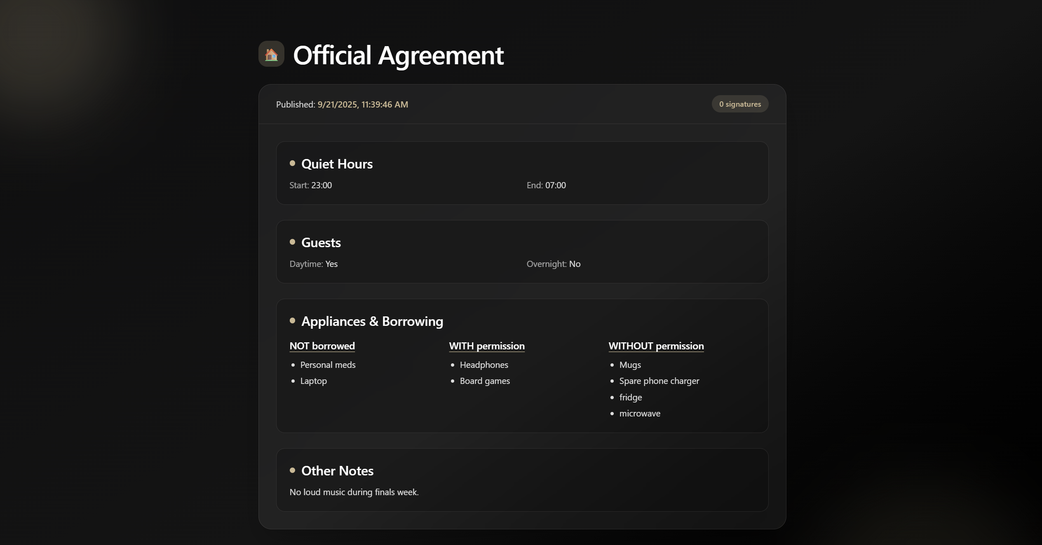Viewport: 1042px width, 545px height.
Task: Click the NOT borrowed column header
Action: (322, 346)
